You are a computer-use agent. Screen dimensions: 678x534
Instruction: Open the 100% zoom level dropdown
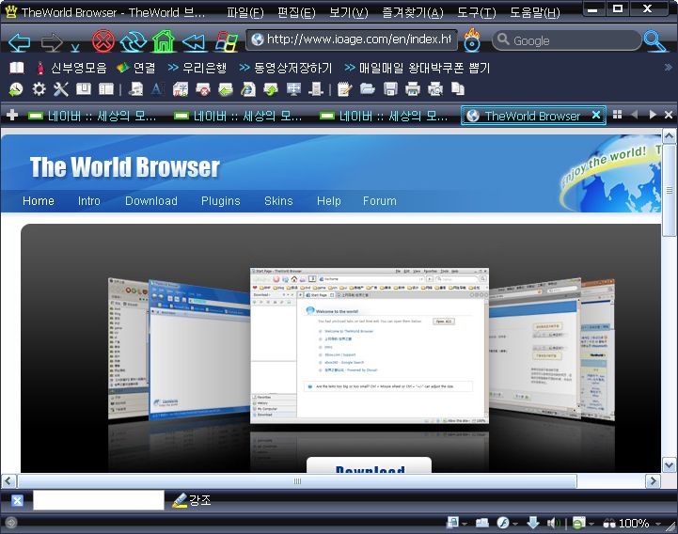(657, 524)
